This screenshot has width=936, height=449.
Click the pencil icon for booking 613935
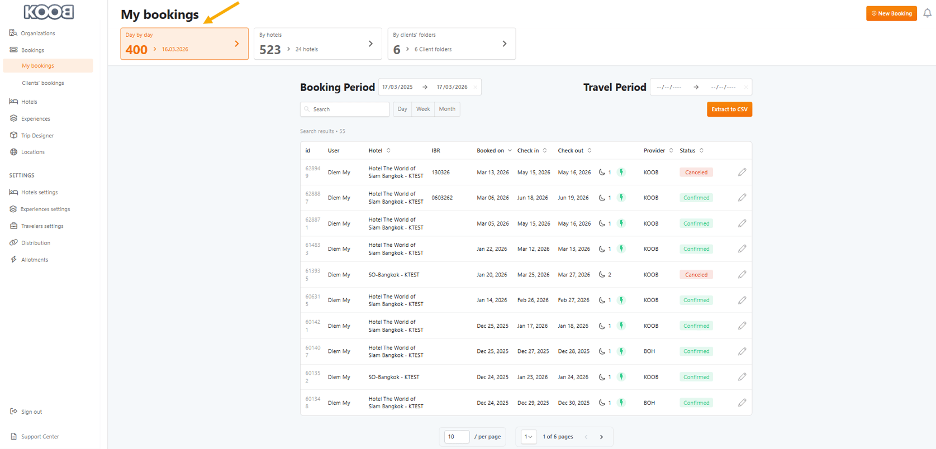(742, 275)
